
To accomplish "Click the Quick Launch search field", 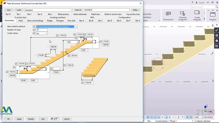I will [203, 7].
